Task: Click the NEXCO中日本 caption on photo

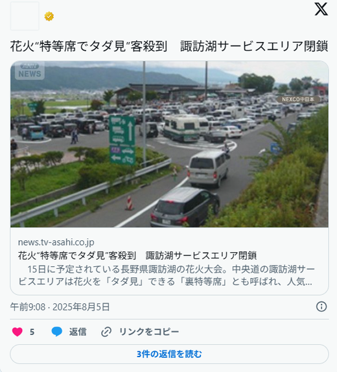Action: tap(298, 99)
